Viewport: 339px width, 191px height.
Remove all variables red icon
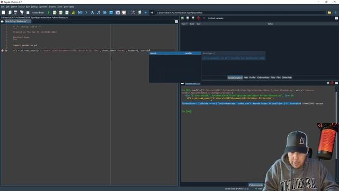tap(198, 18)
